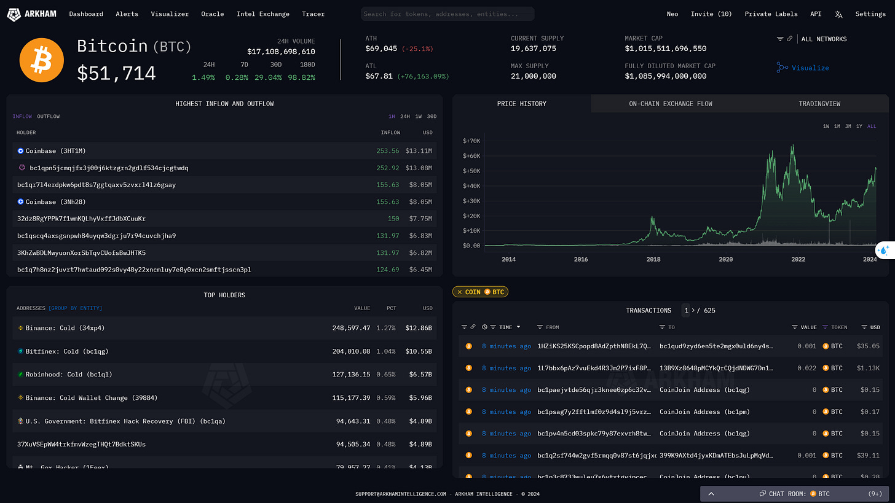
Task: Set price chart range to 1M
Action: pyautogui.click(x=837, y=126)
